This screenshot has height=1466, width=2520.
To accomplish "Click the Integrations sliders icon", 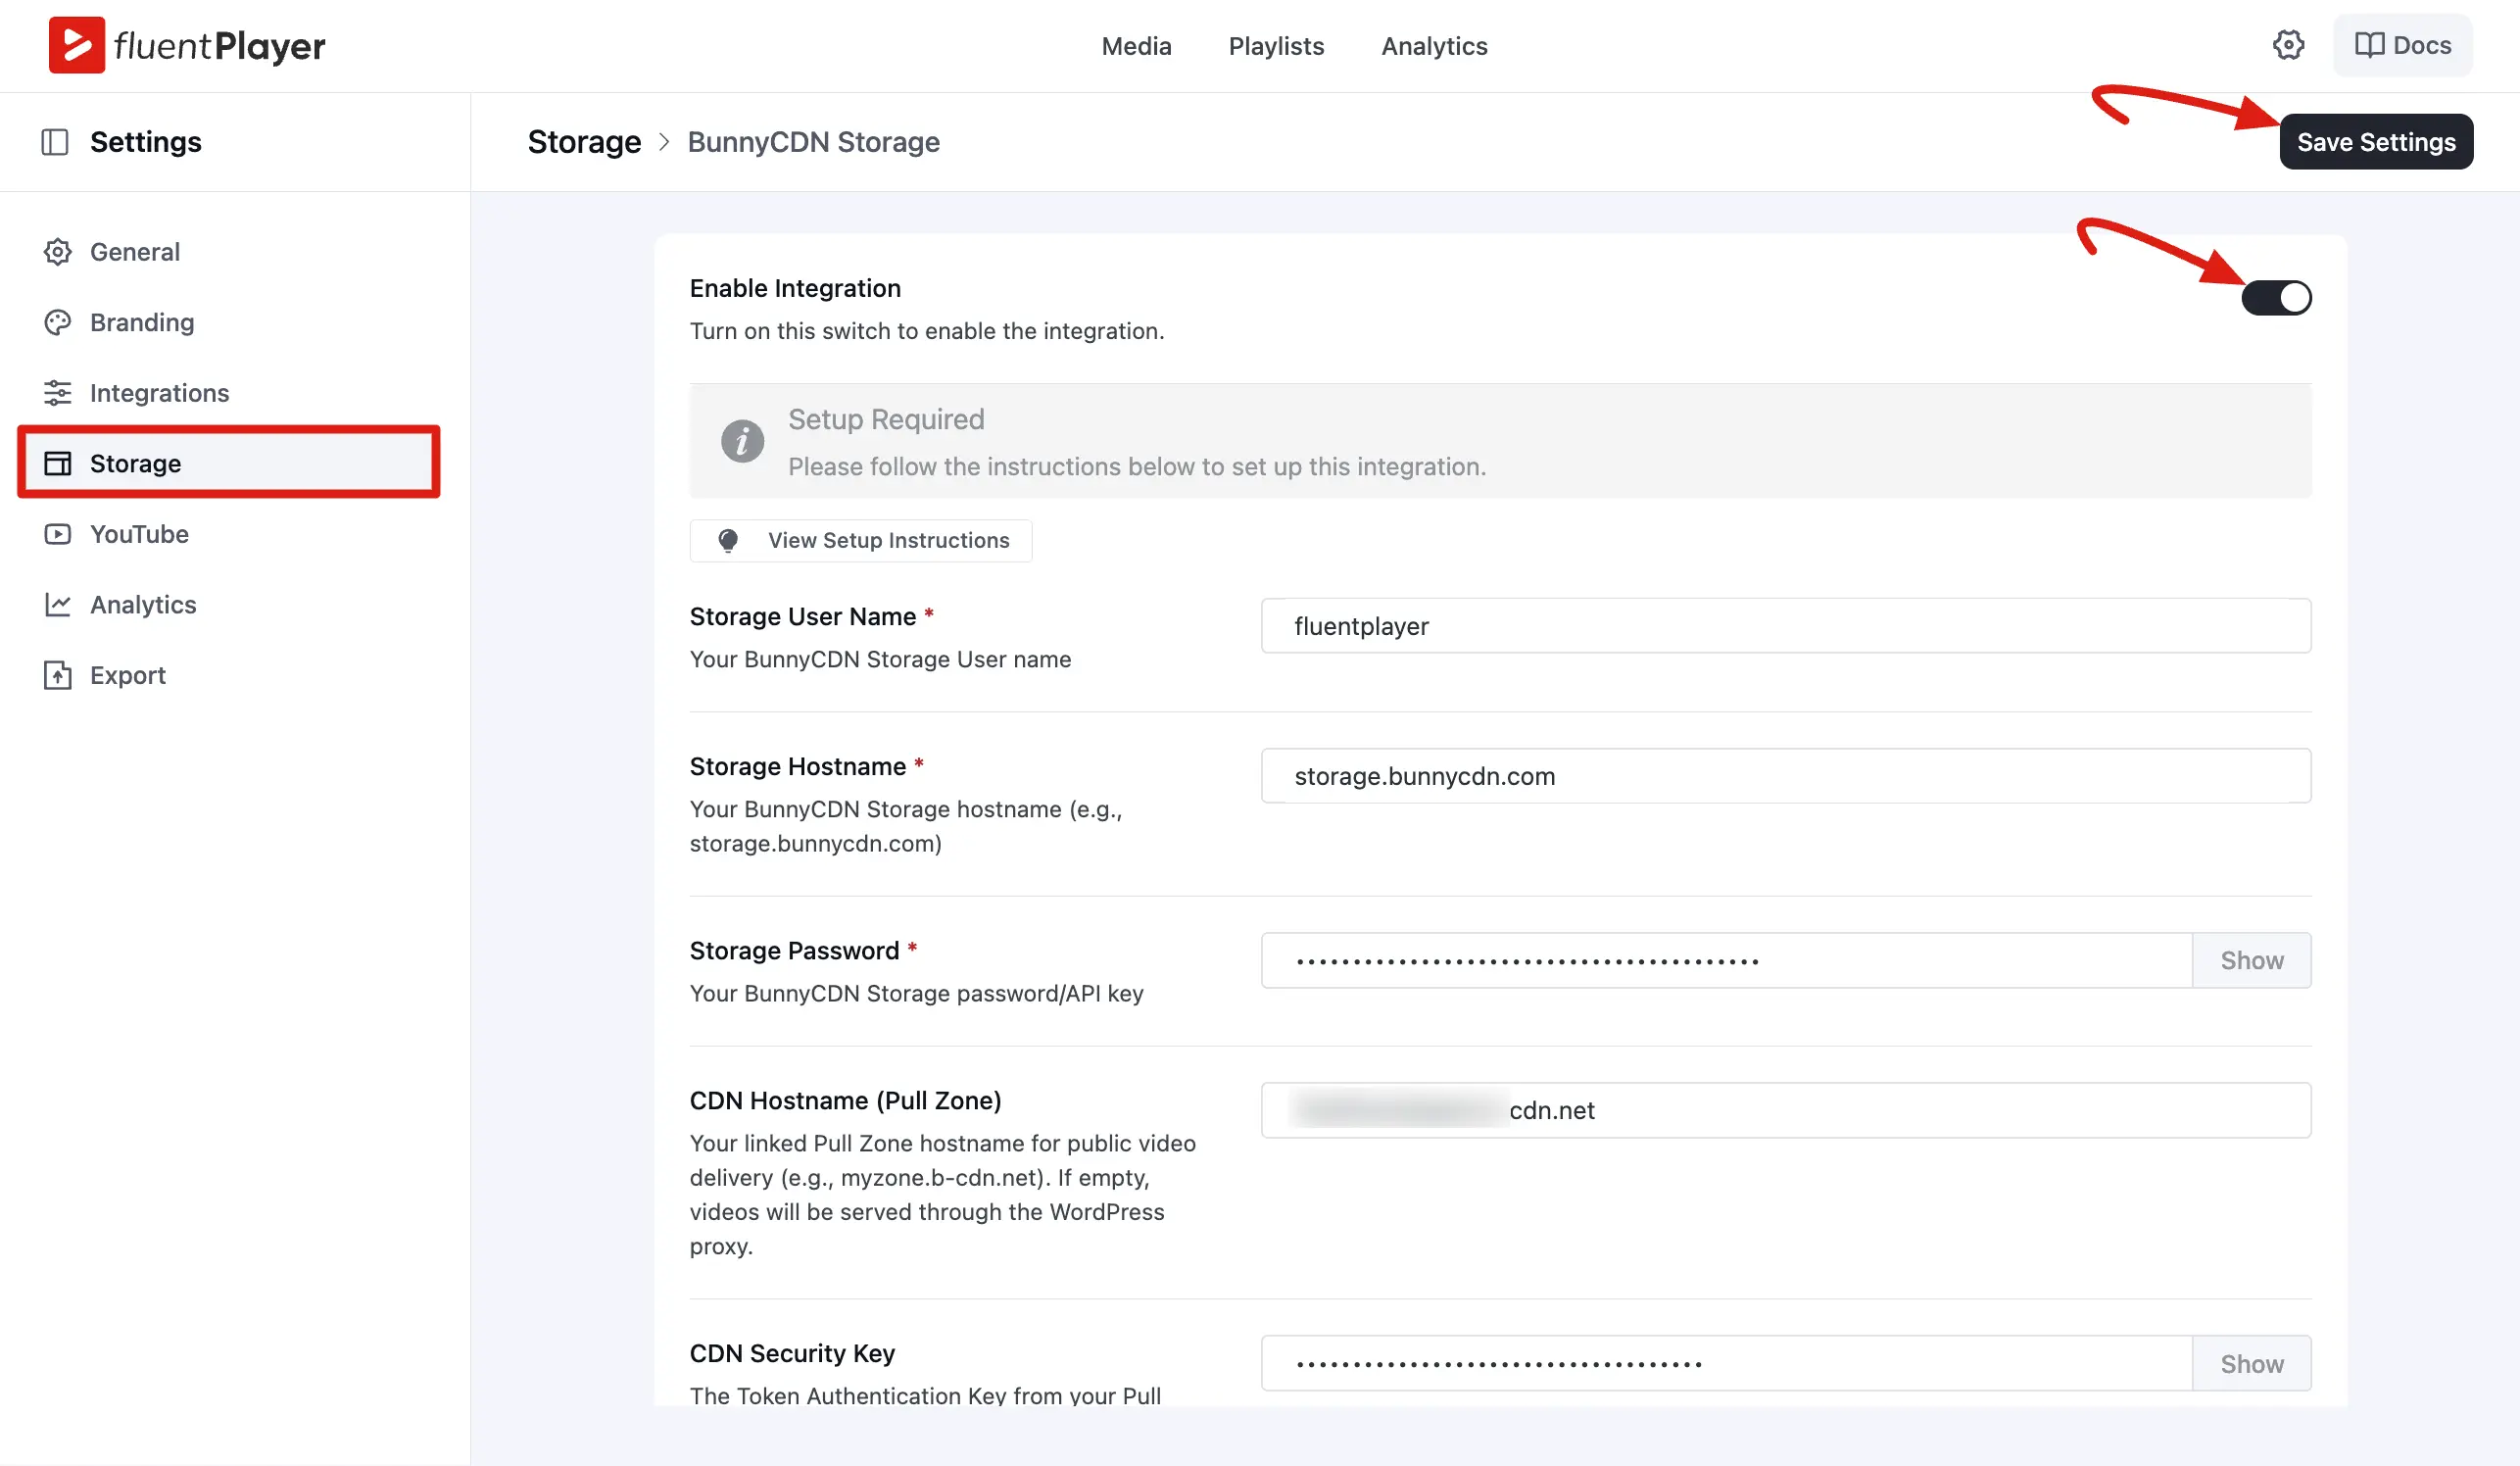I will [x=58, y=393].
